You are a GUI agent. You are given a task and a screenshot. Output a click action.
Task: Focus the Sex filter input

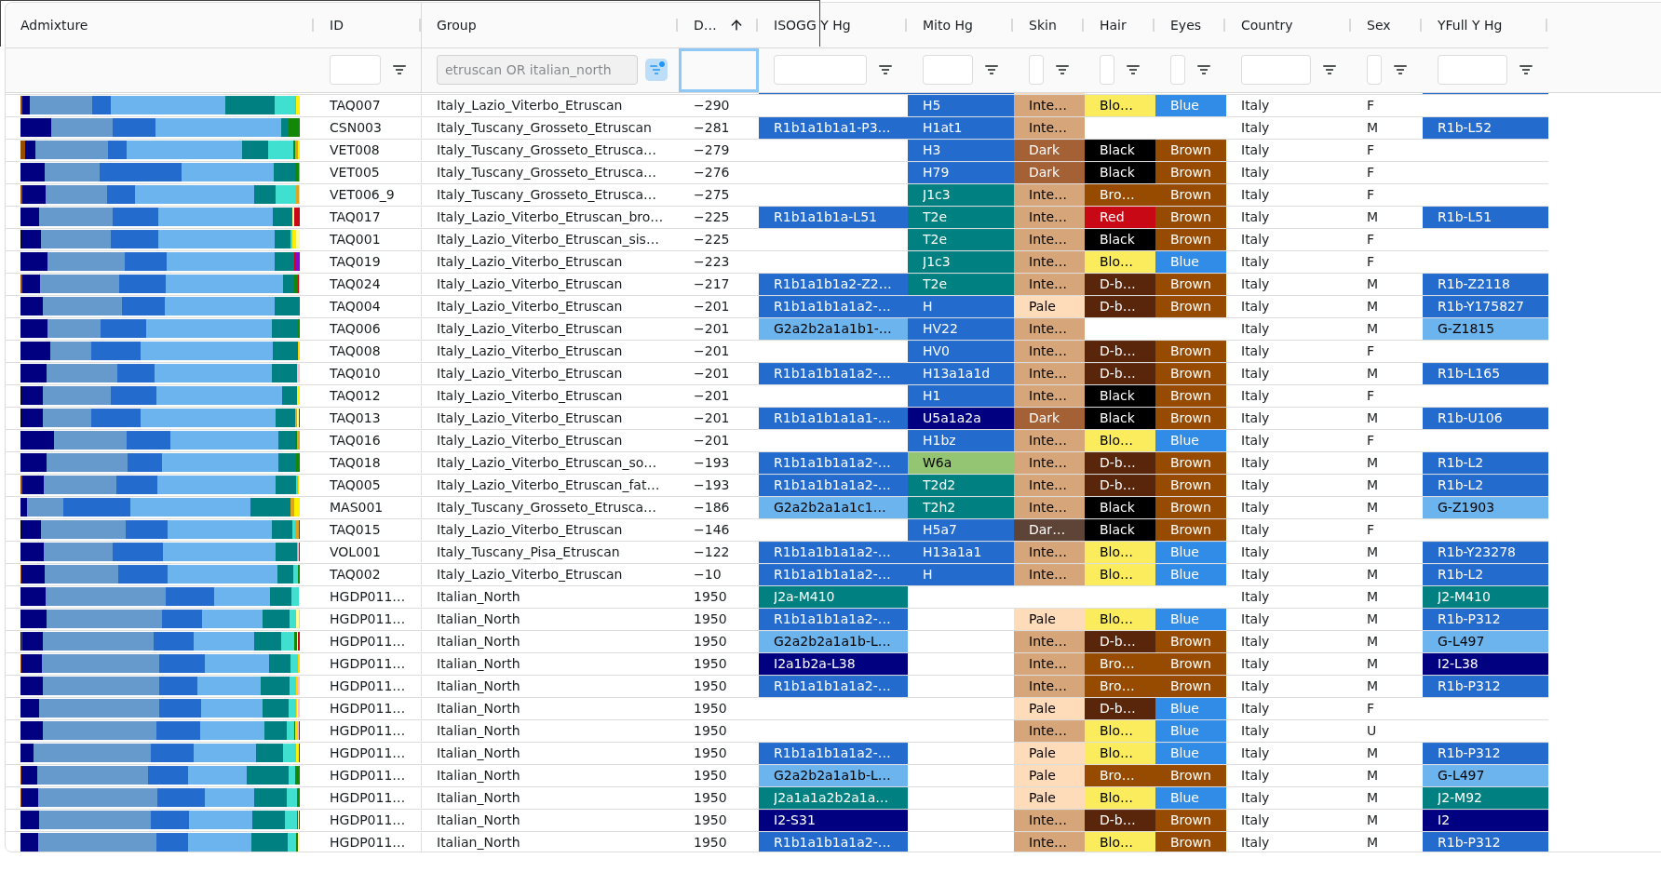tap(1374, 70)
